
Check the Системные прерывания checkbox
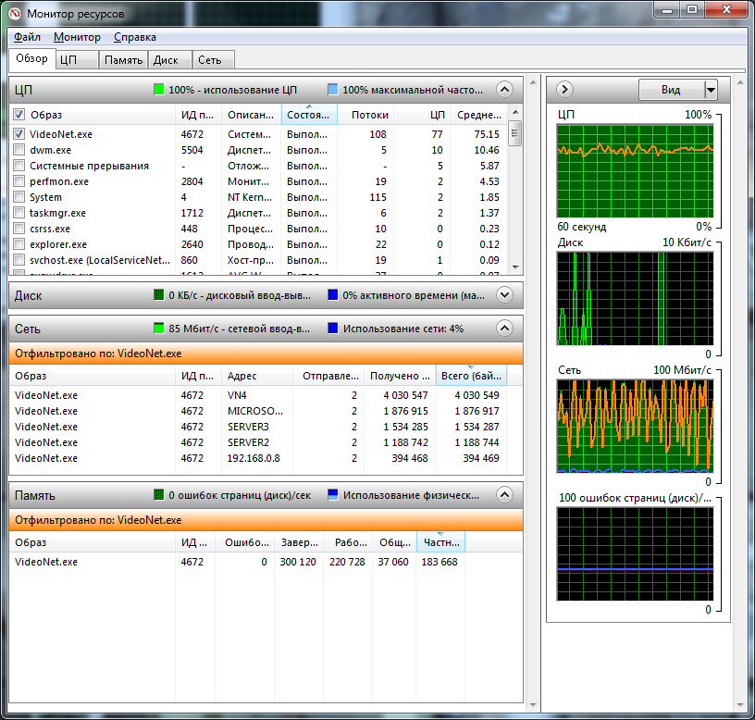[19, 166]
